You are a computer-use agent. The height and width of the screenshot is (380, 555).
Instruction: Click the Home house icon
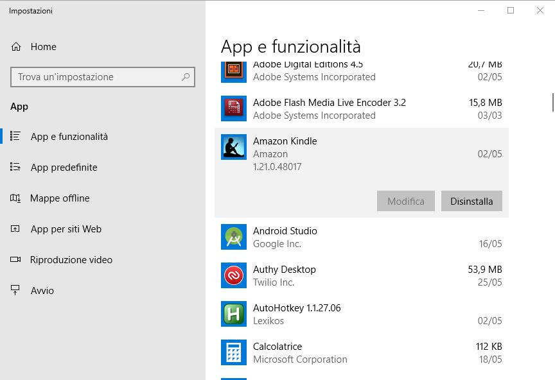point(16,47)
